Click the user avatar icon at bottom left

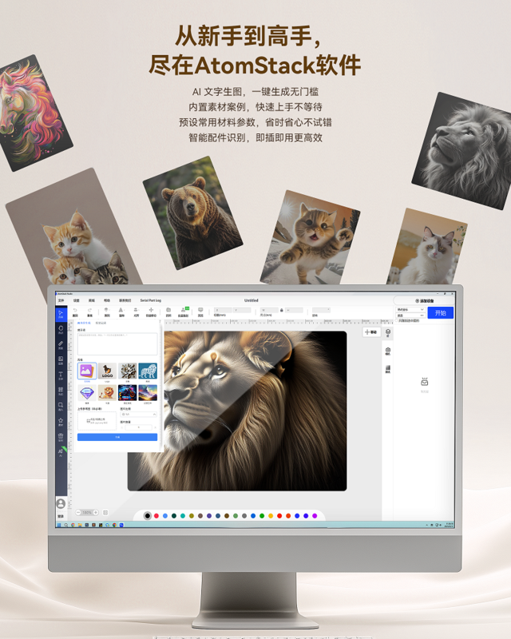click(x=61, y=503)
